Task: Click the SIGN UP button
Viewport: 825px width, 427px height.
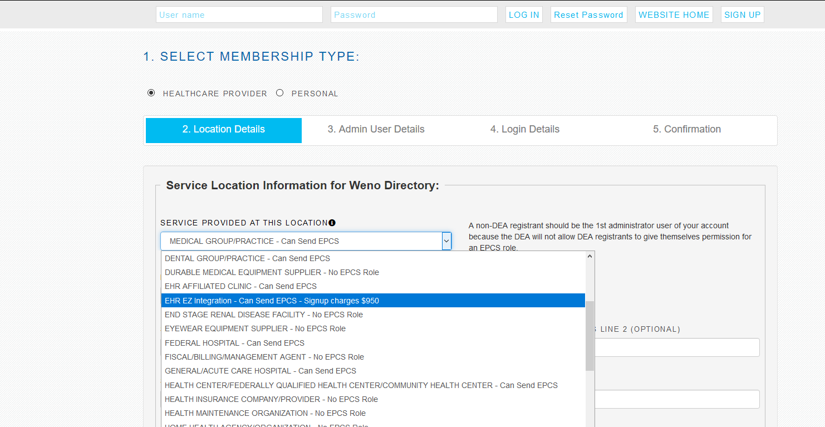Action: 742,15
